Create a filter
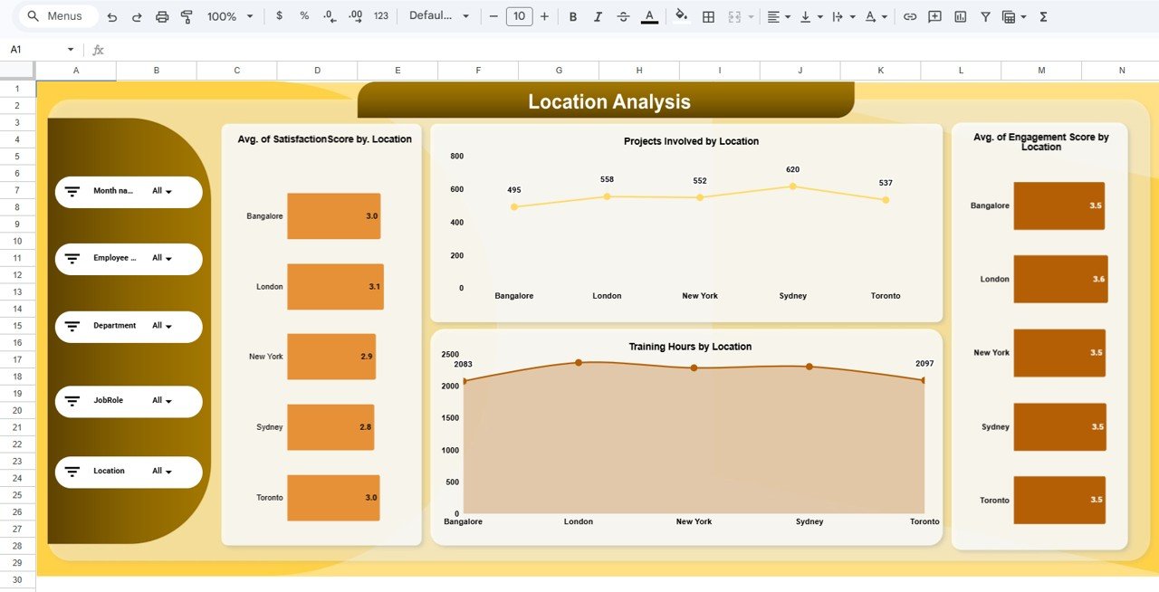The width and height of the screenshot is (1159, 592). [984, 16]
